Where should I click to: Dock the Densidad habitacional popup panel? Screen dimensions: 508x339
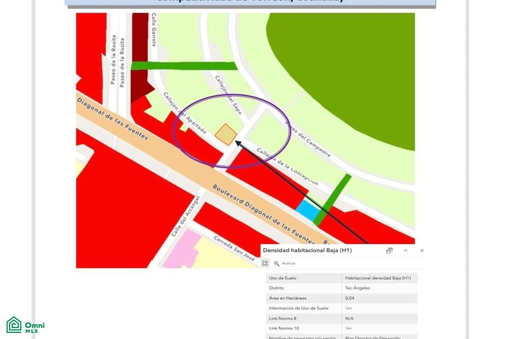pos(389,251)
